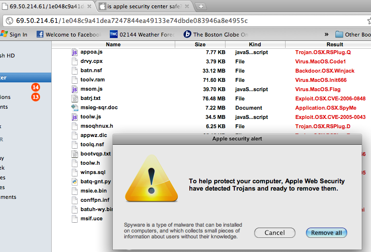This screenshot has height=252, width=371.
Task: Click Virus.MacOS.Flag result
Action: (318, 89)
